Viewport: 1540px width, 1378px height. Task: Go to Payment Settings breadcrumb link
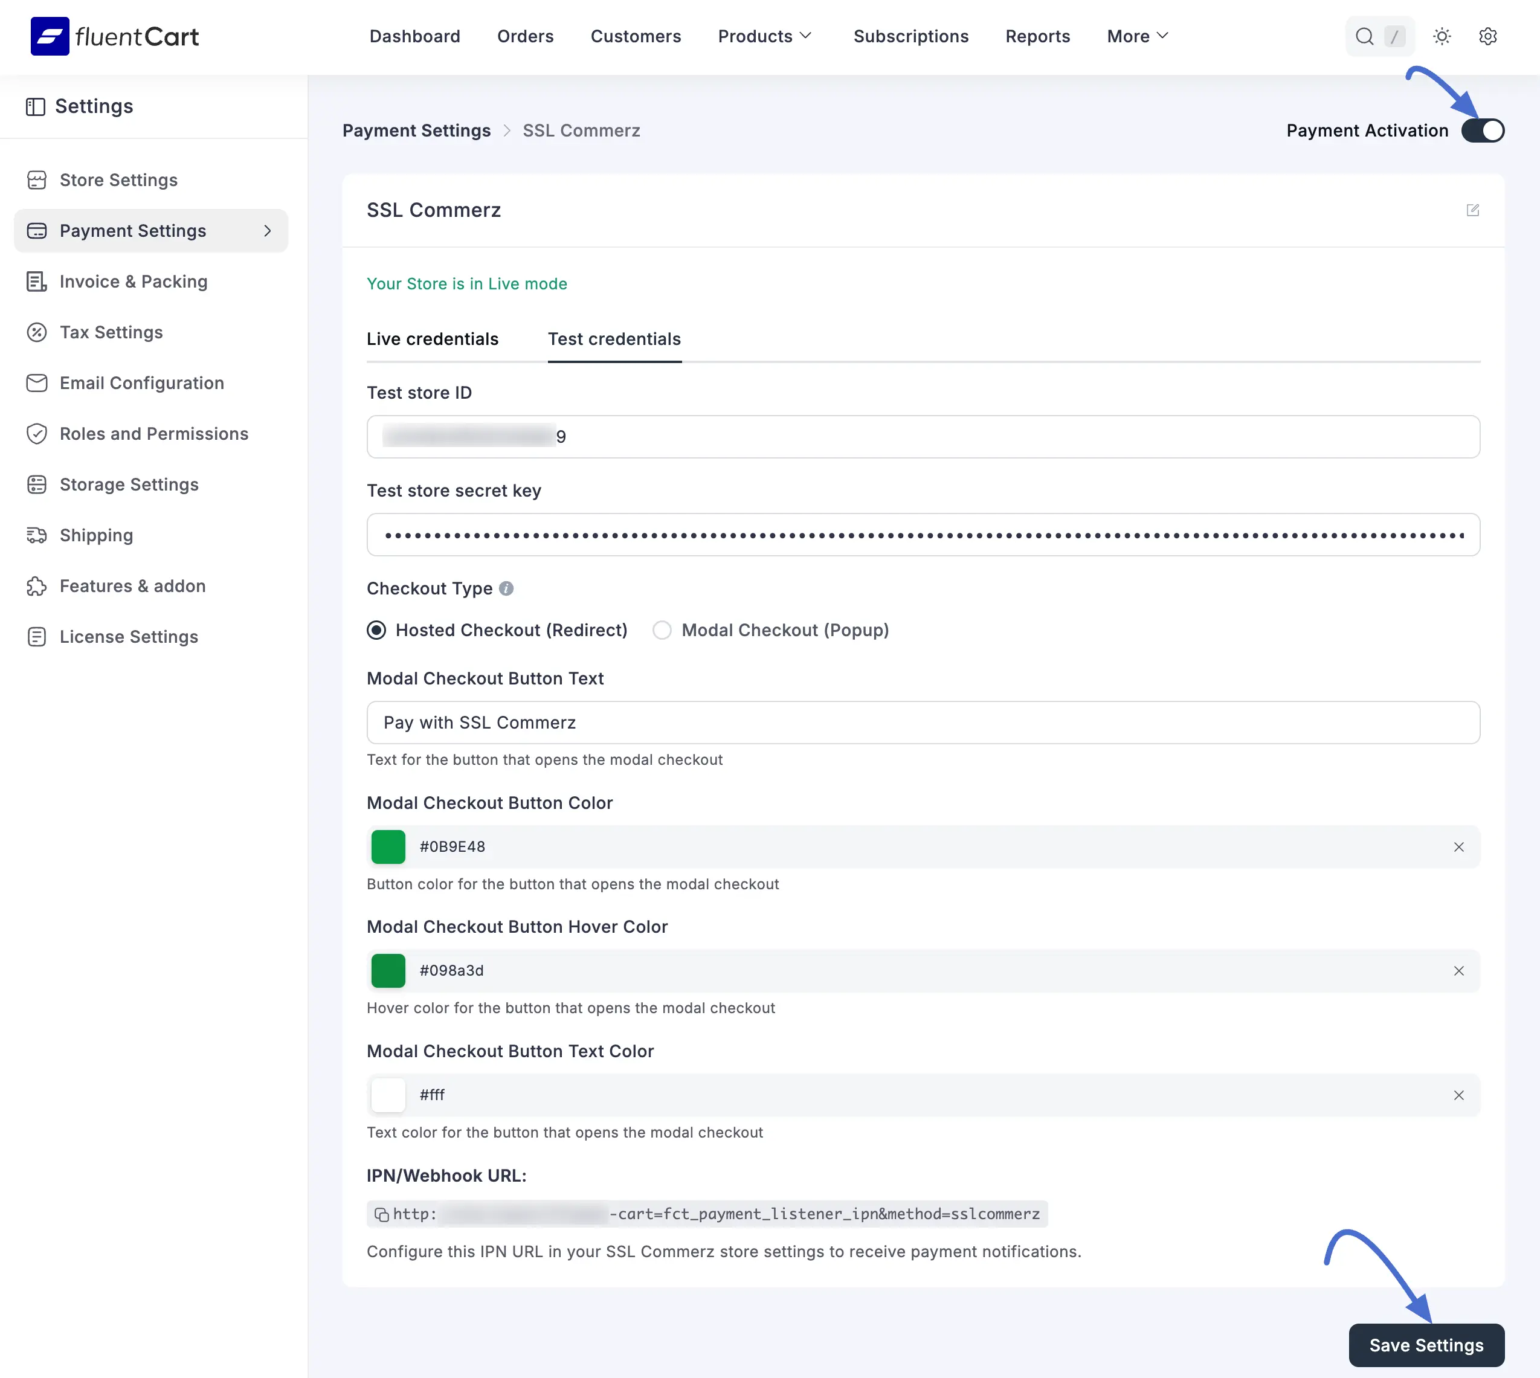(x=416, y=130)
